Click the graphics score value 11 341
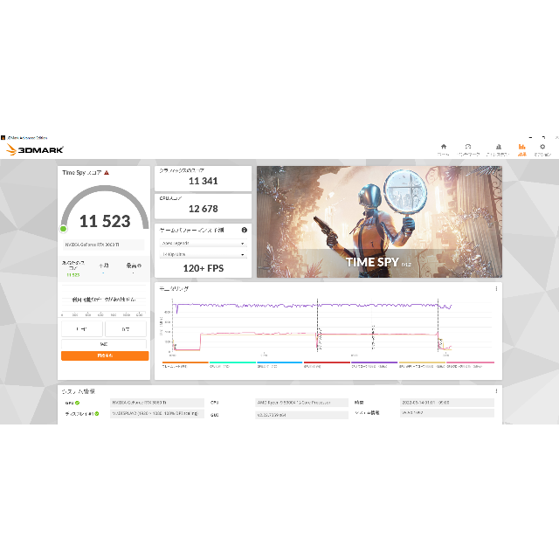 (204, 181)
